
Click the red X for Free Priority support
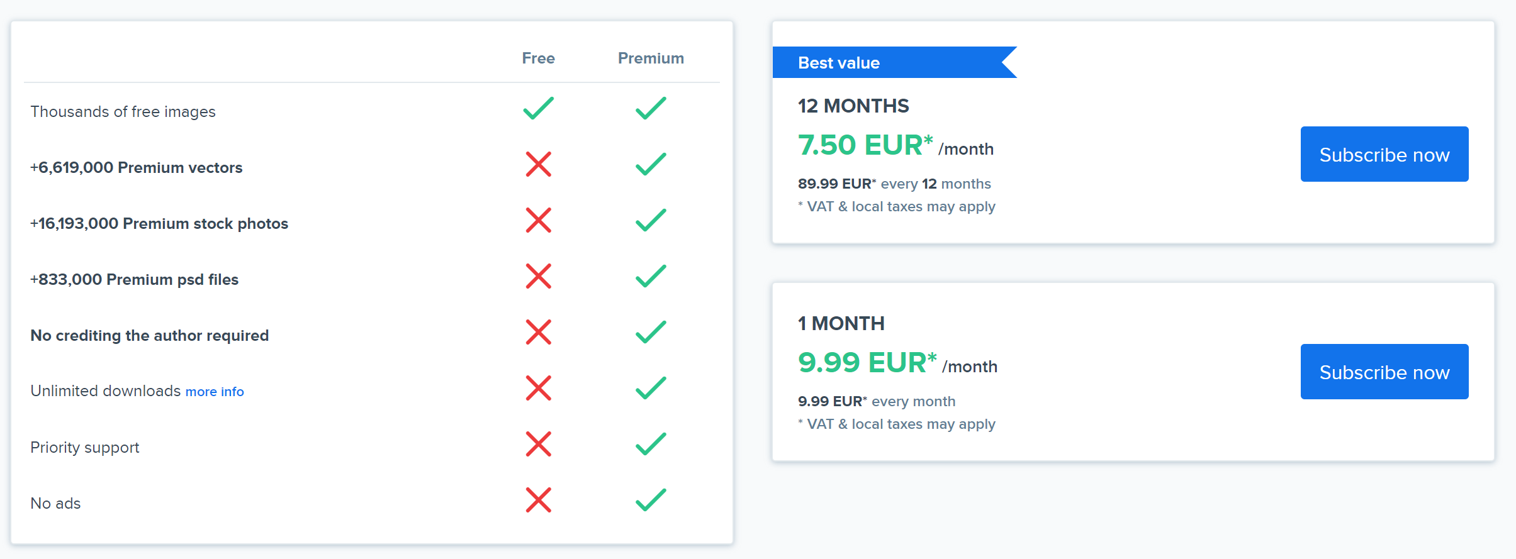click(x=538, y=444)
